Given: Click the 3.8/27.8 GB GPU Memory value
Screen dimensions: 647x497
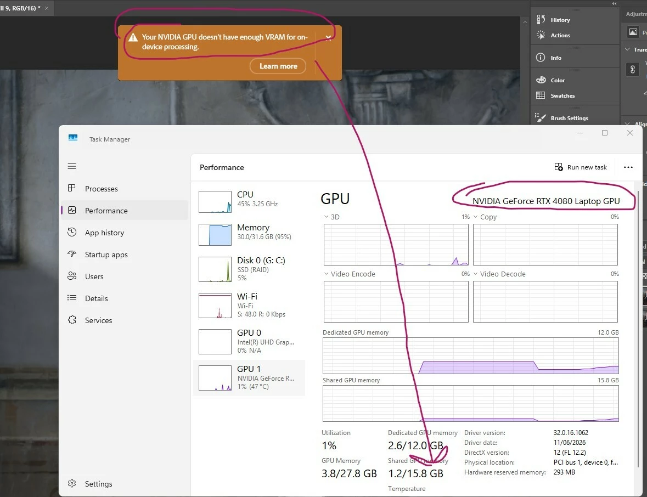Looking at the screenshot, I should [x=349, y=473].
